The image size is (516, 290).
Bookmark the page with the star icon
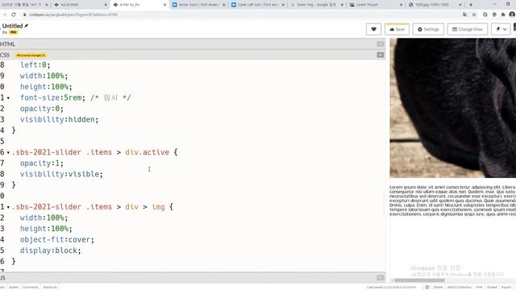point(474,14)
